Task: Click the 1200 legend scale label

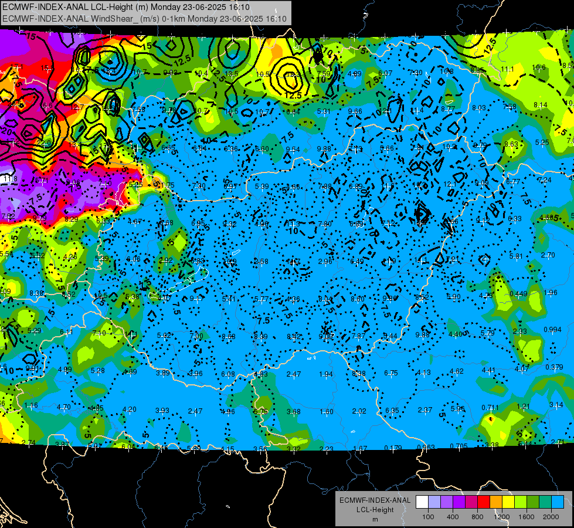Action: [x=502, y=517]
